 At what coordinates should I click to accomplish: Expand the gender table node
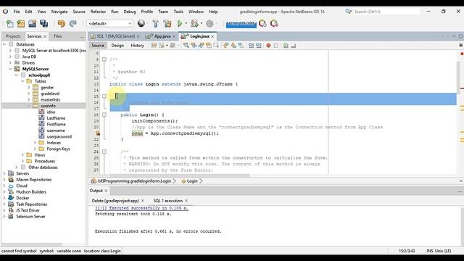tap(29, 87)
